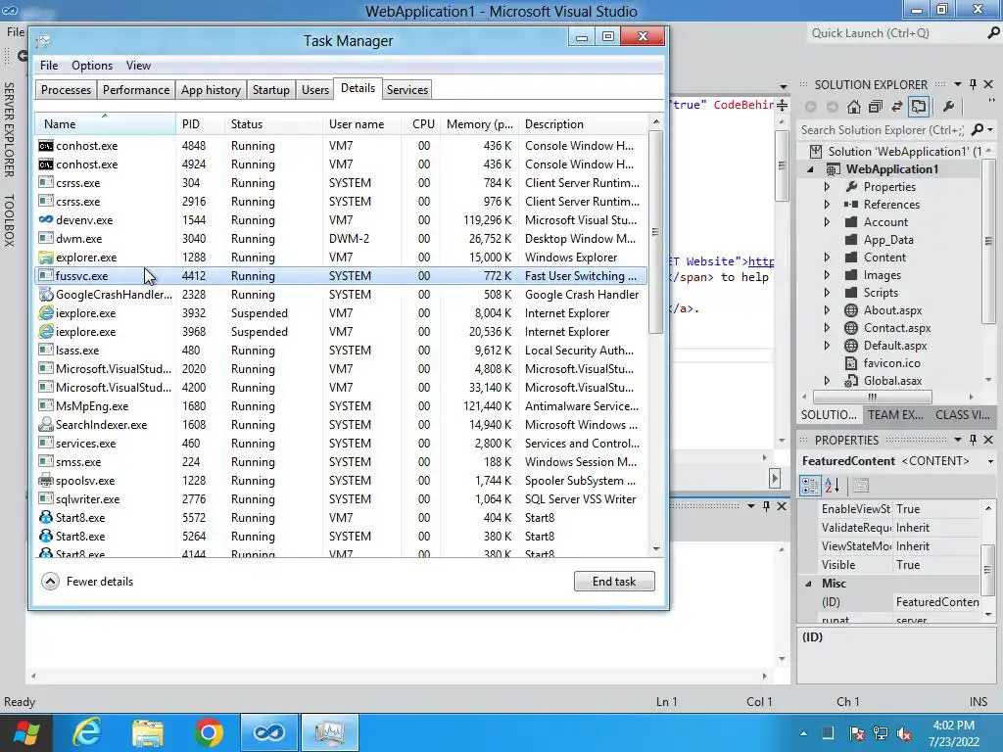Click the Task Manager vertical scrollbar thumb
Viewport: 1003px width, 752px height.
pyautogui.click(x=655, y=231)
